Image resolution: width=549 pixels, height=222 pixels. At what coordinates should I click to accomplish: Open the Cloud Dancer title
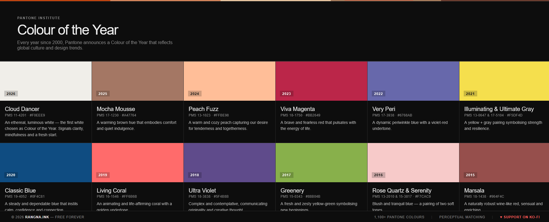pos(22,109)
